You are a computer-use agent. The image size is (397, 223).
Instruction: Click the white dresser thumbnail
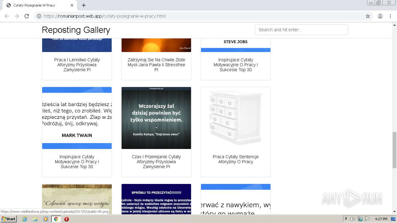[236, 118]
